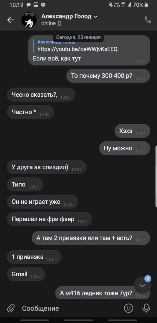Image resolution: width=157 pixels, height=323 pixels.
Task: Tap the quoted Александр Голод reply header
Action: tap(56, 42)
